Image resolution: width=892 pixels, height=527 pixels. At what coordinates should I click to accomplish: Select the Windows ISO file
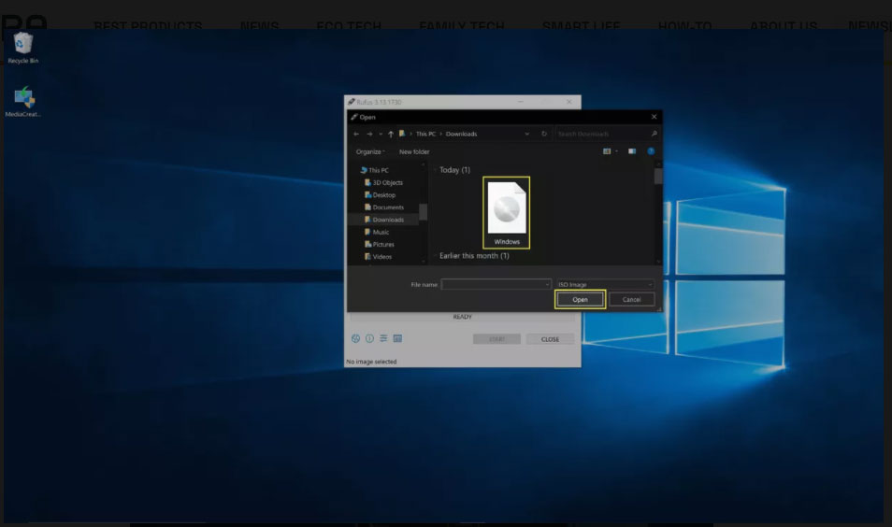pos(506,213)
